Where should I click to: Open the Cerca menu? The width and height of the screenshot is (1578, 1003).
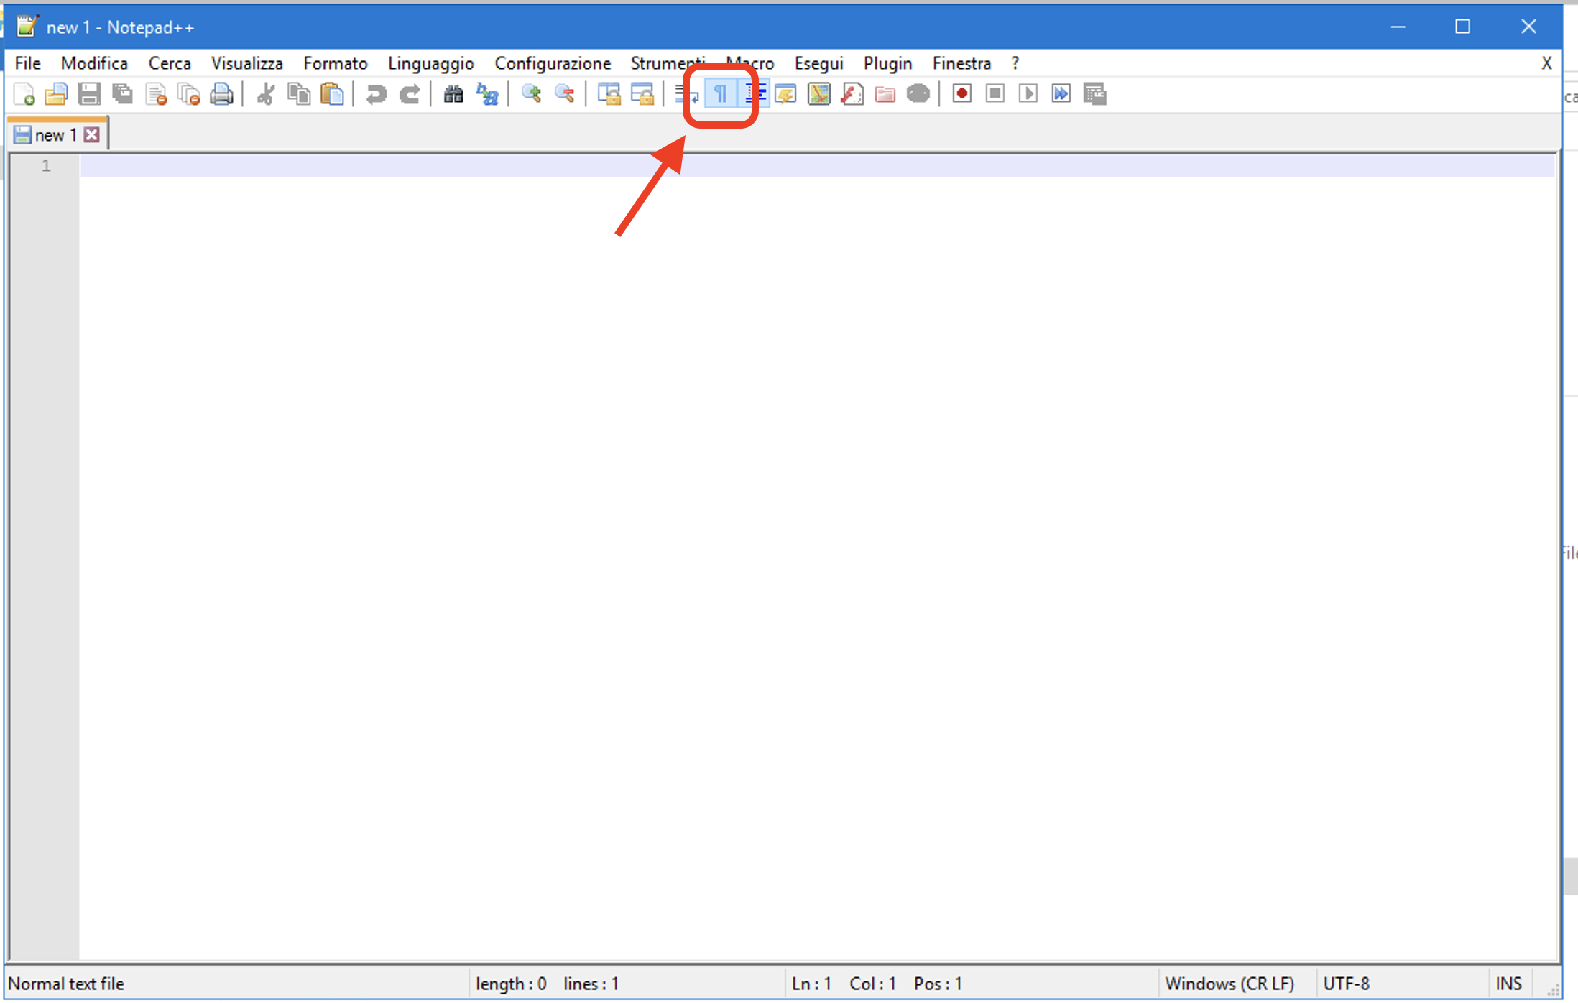coord(170,63)
